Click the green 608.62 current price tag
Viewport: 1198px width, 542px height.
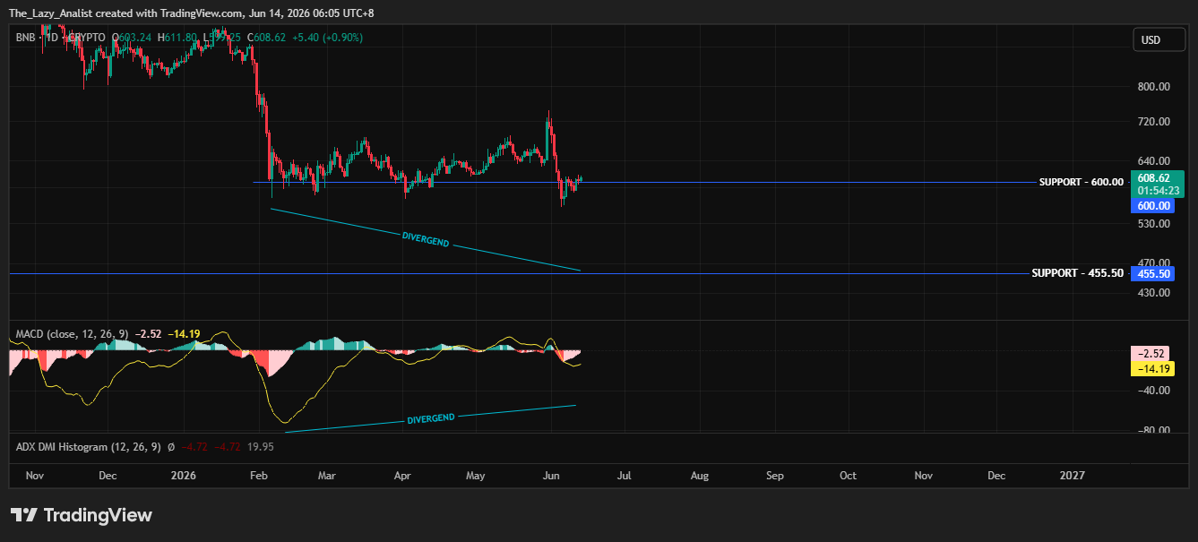[x=1158, y=177]
